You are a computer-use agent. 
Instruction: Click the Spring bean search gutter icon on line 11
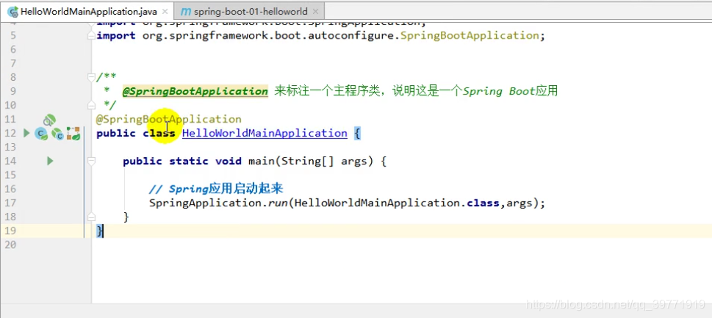click(49, 120)
